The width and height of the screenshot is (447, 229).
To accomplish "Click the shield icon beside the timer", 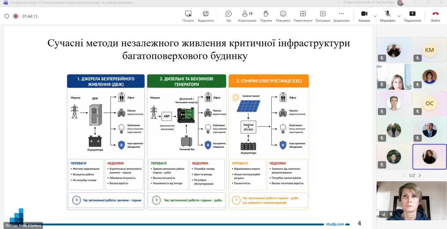I will 7,16.
